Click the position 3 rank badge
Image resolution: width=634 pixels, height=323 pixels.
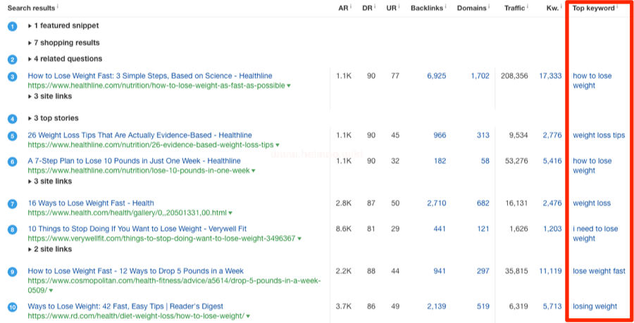click(12, 76)
